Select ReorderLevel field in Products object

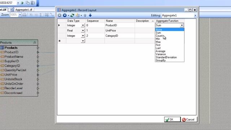coord(13,88)
